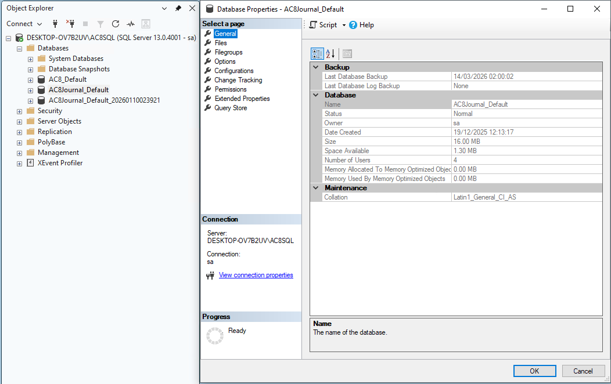Image resolution: width=611 pixels, height=384 pixels.
Task: Open the Query Store page
Action: 231,108
